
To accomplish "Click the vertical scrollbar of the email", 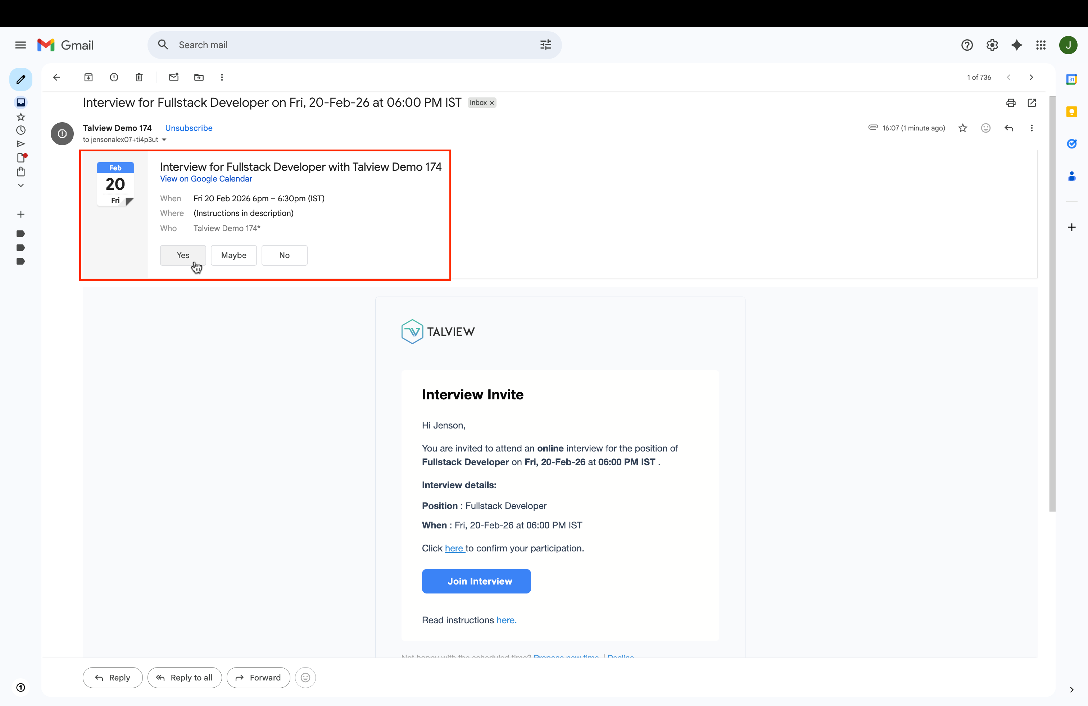I will [x=1052, y=301].
